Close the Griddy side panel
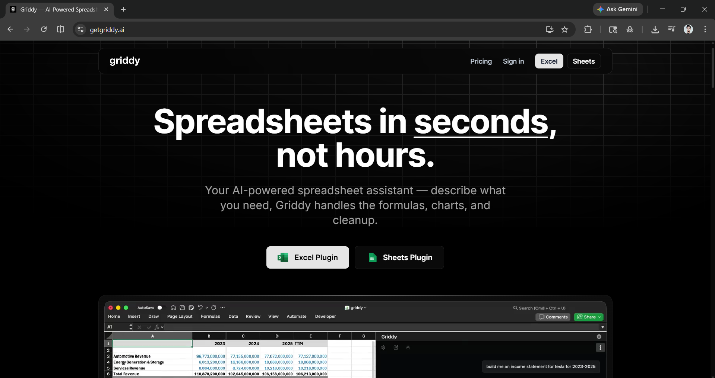This screenshot has height=378, width=715. (x=599, y=337)
